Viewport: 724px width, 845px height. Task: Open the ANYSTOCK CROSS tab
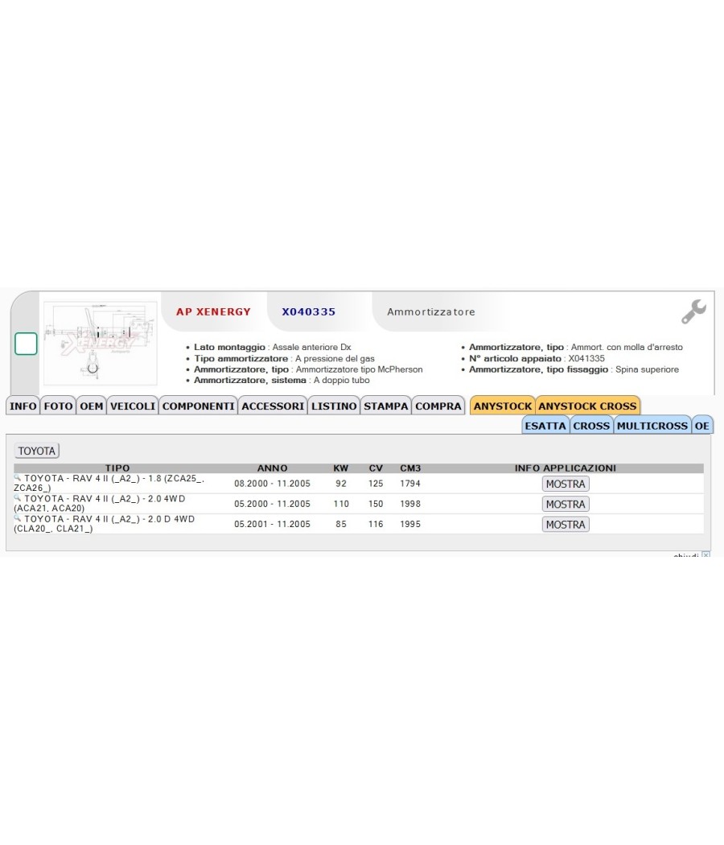pyautogui.click(x=588, y=406)
